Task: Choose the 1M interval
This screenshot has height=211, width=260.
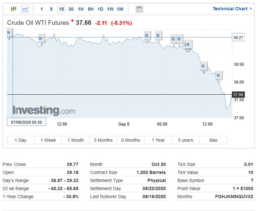Action: (120, 9)
